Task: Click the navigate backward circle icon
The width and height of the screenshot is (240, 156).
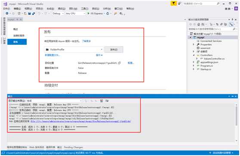Action: [7, 13]
